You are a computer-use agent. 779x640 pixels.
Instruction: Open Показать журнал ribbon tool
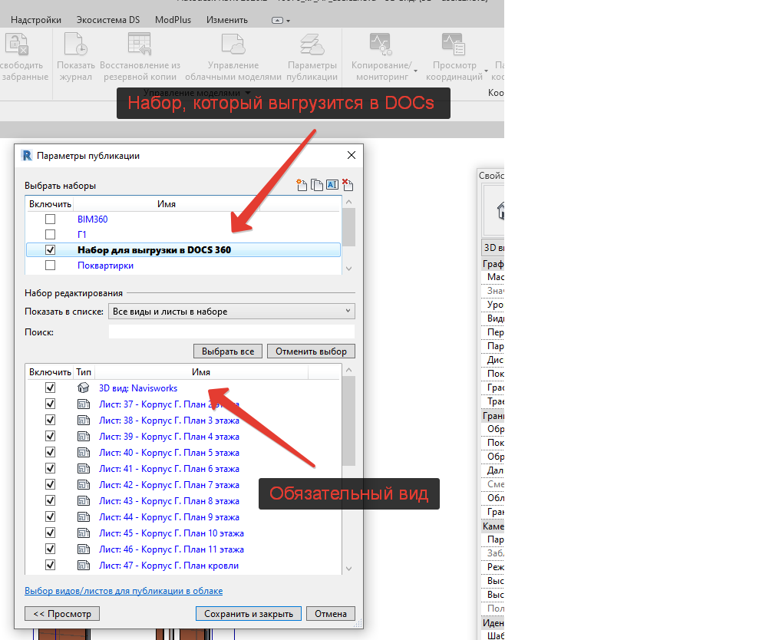click(x=75, y=57)
